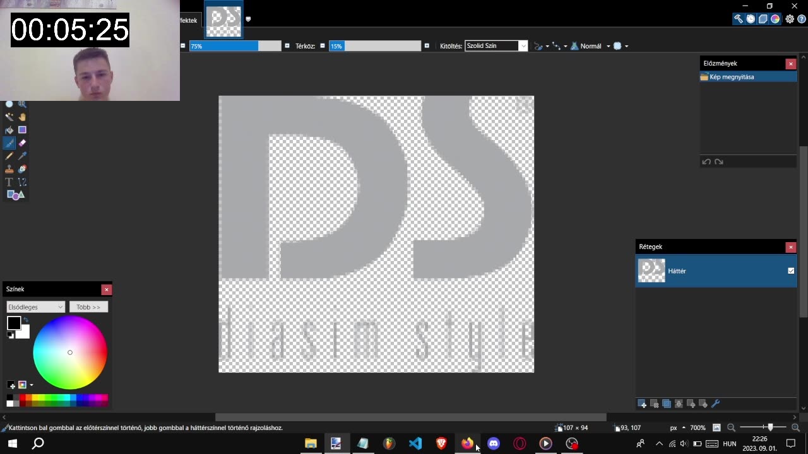Click the zoom in magnifier icon

[x=795, y=428]
